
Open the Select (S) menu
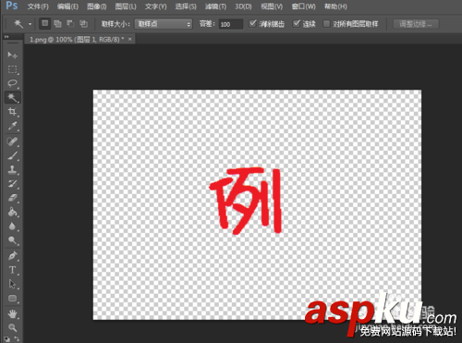point(186,6)
